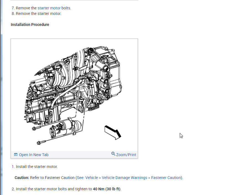Click the open-in-new-tab icon below the diagram

(x=16, y=155)
